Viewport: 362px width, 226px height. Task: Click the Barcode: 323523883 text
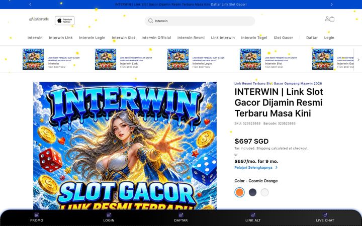280,124
